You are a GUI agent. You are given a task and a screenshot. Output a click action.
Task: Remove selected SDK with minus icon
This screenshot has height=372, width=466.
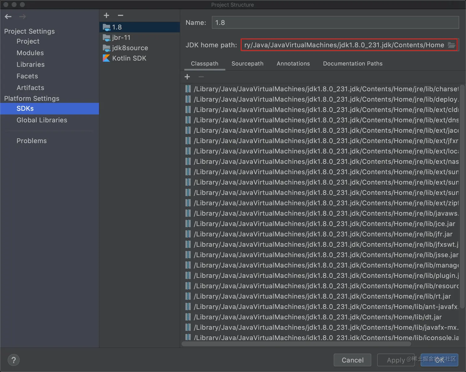coord(121,15)
